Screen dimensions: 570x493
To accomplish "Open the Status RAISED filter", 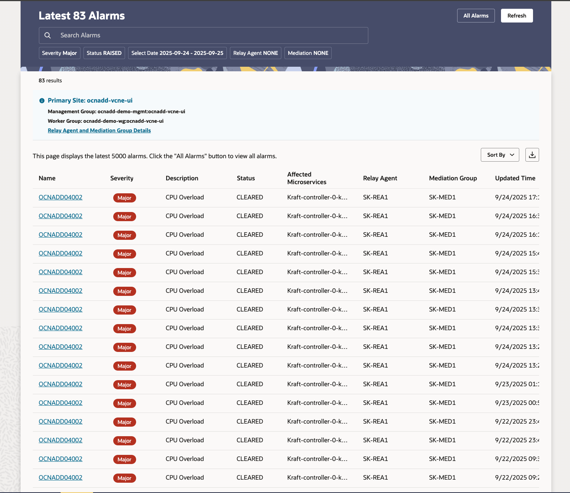I will pos(104,53).
